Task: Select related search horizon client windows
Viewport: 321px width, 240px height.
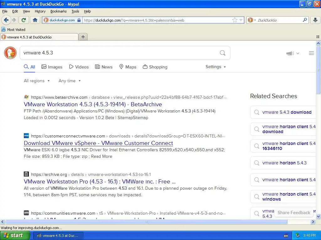Action: pos(283,197)
